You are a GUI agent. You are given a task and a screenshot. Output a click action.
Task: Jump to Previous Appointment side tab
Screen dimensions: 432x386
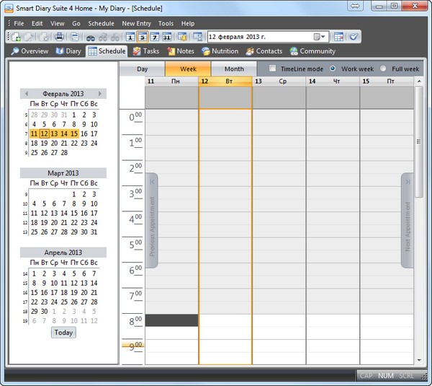click(x=152, y=221)
